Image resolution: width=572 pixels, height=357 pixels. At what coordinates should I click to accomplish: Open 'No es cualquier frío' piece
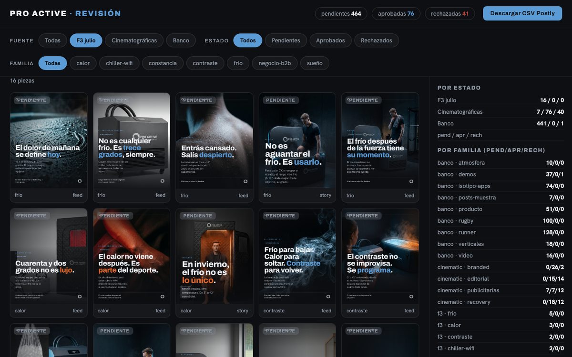click(x=132, y=147)
